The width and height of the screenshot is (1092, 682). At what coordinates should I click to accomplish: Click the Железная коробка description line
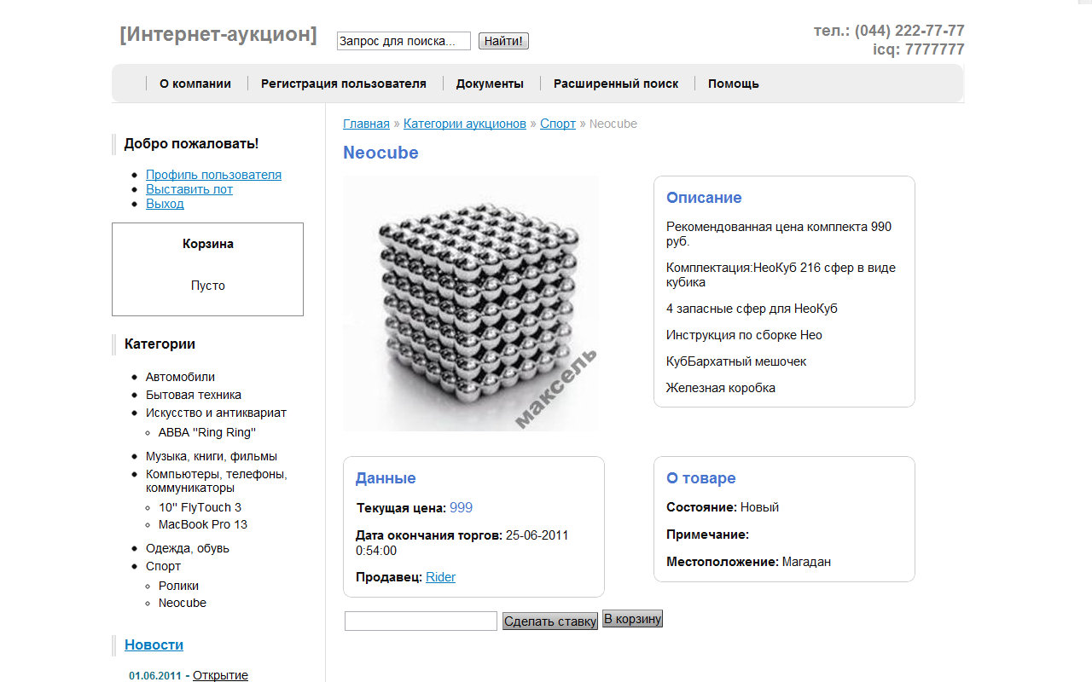(x=721, y=388)
